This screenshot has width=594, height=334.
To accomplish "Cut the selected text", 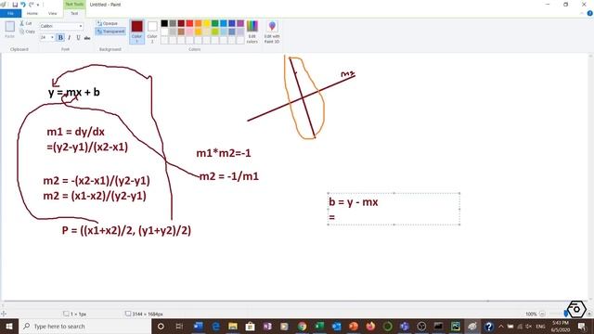I will click(26, 23).
